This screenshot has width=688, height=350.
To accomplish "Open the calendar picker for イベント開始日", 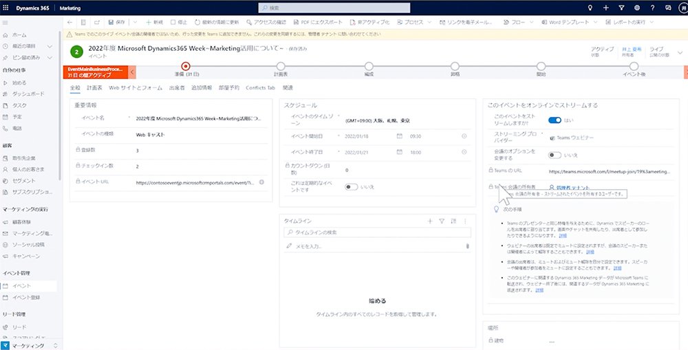I will [399, 136].
